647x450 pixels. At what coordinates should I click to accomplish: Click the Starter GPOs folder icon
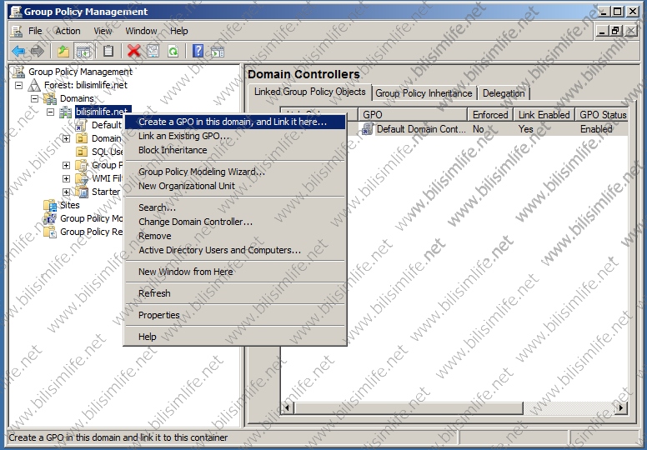coord(82,192)
